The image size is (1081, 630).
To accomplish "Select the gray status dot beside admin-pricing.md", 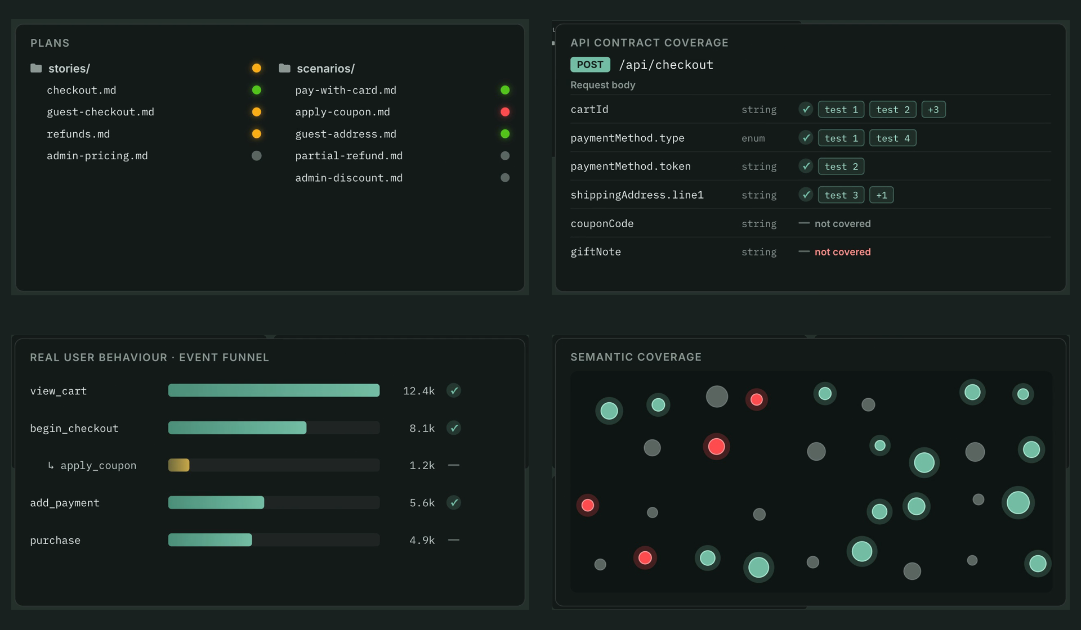I will (x=256, y=156).
